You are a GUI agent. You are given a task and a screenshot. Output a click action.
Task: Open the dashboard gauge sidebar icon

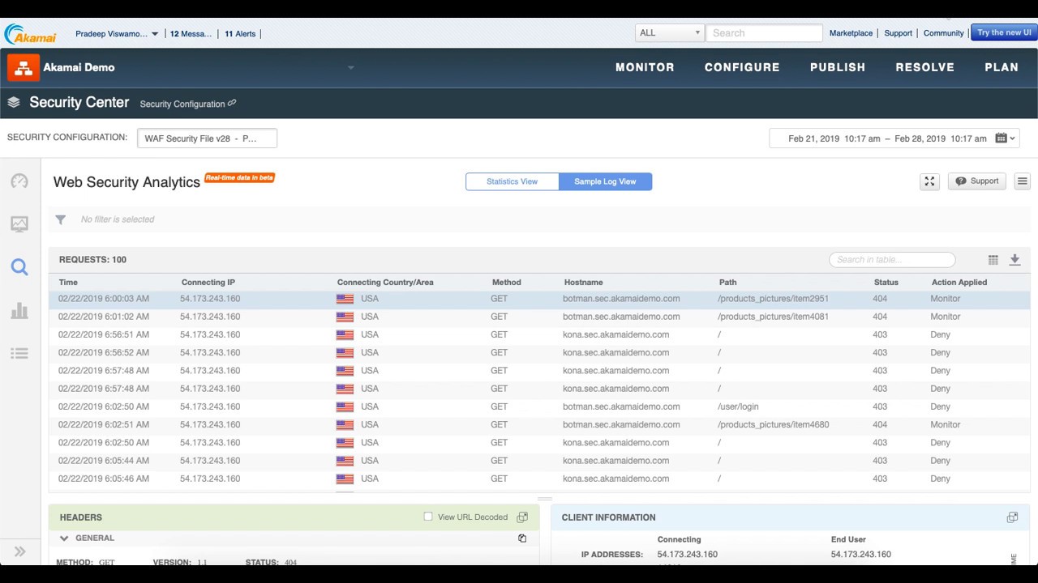tap(19, 181)
